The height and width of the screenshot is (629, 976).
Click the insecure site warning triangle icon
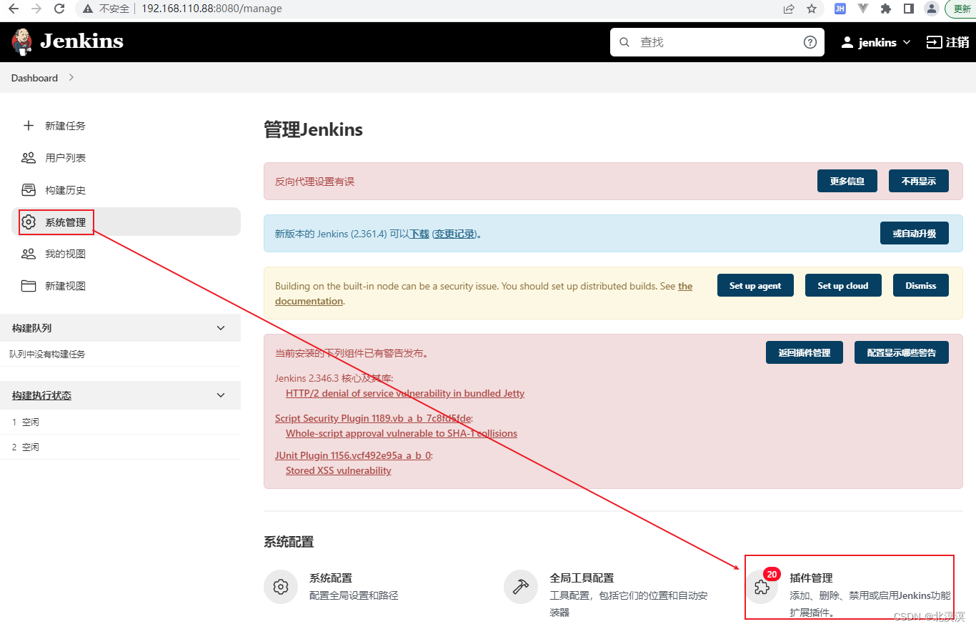coord(88,9)
